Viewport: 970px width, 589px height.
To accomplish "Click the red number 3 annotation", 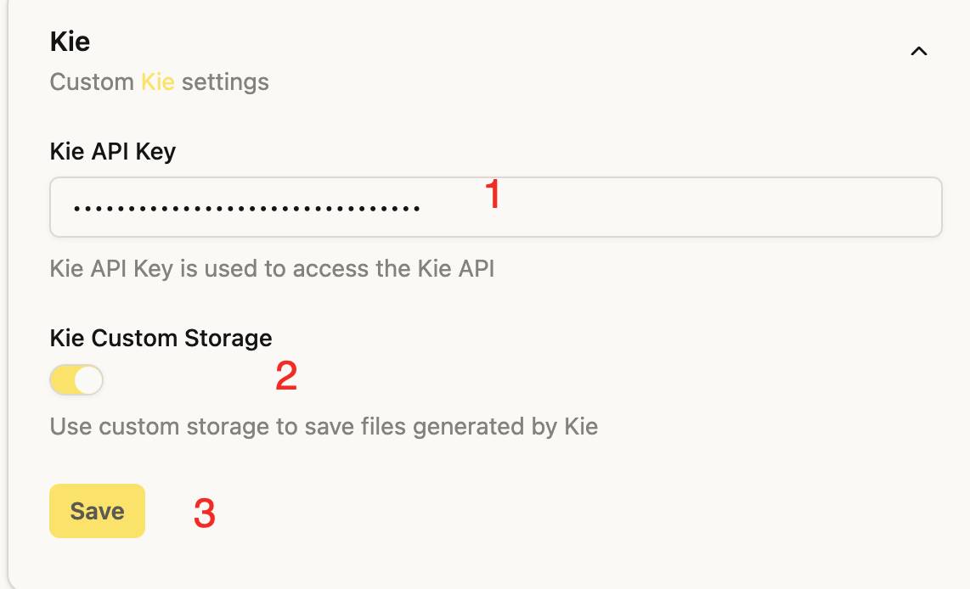I will coord(204,513).
